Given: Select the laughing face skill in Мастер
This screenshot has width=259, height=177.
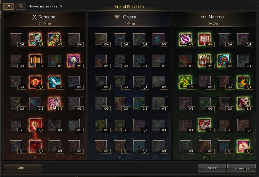Looking at the screenshot, I should 243,103.
